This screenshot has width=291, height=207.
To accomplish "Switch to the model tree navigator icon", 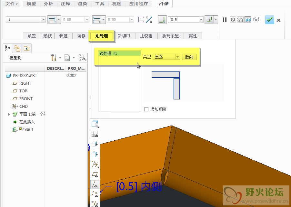I will 8,48.
